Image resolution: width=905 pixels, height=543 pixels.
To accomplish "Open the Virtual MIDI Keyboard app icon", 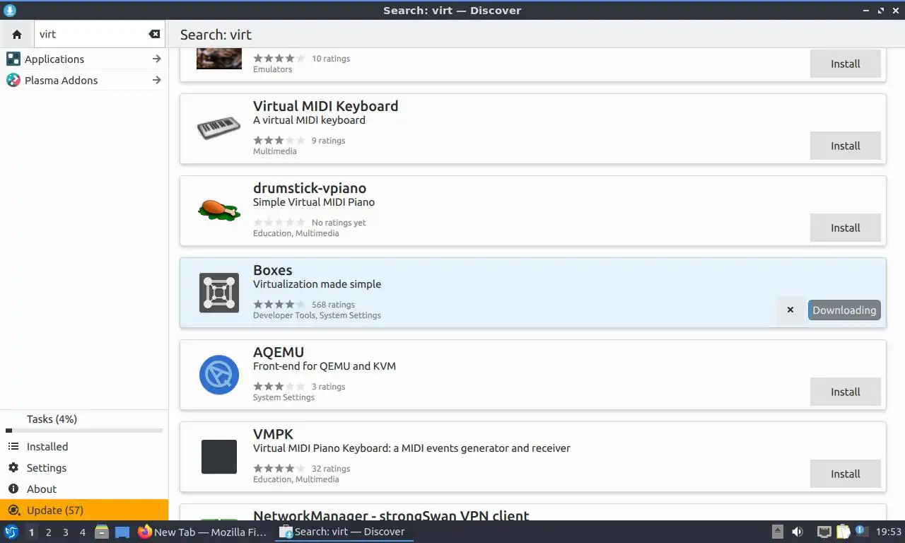I will [x=218, y=129].
